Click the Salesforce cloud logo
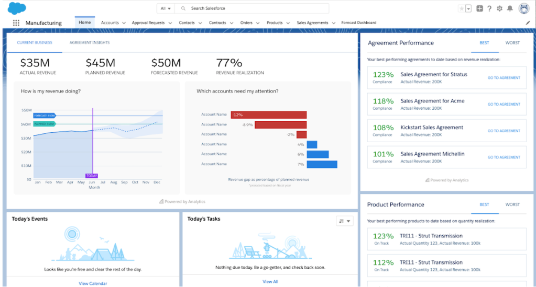The height and width of the screenshot is (287, 536). click(x=17, y=8)
